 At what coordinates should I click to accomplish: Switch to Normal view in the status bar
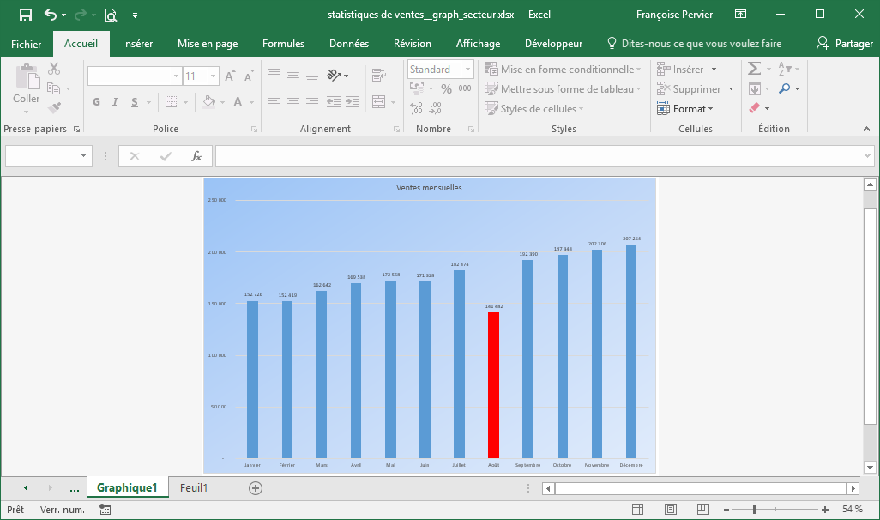click(x=638, y=510)
